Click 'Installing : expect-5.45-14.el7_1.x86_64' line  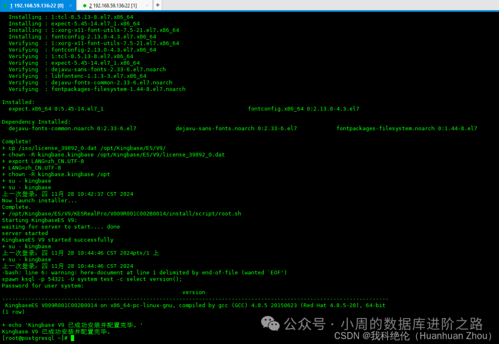(74, 24)
